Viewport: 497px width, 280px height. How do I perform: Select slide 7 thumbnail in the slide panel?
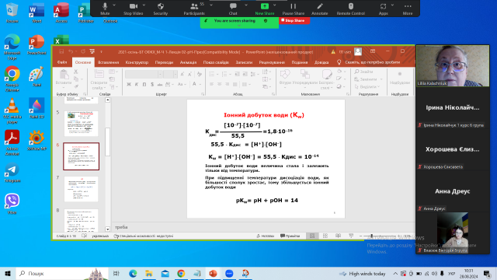pos(81,189)
